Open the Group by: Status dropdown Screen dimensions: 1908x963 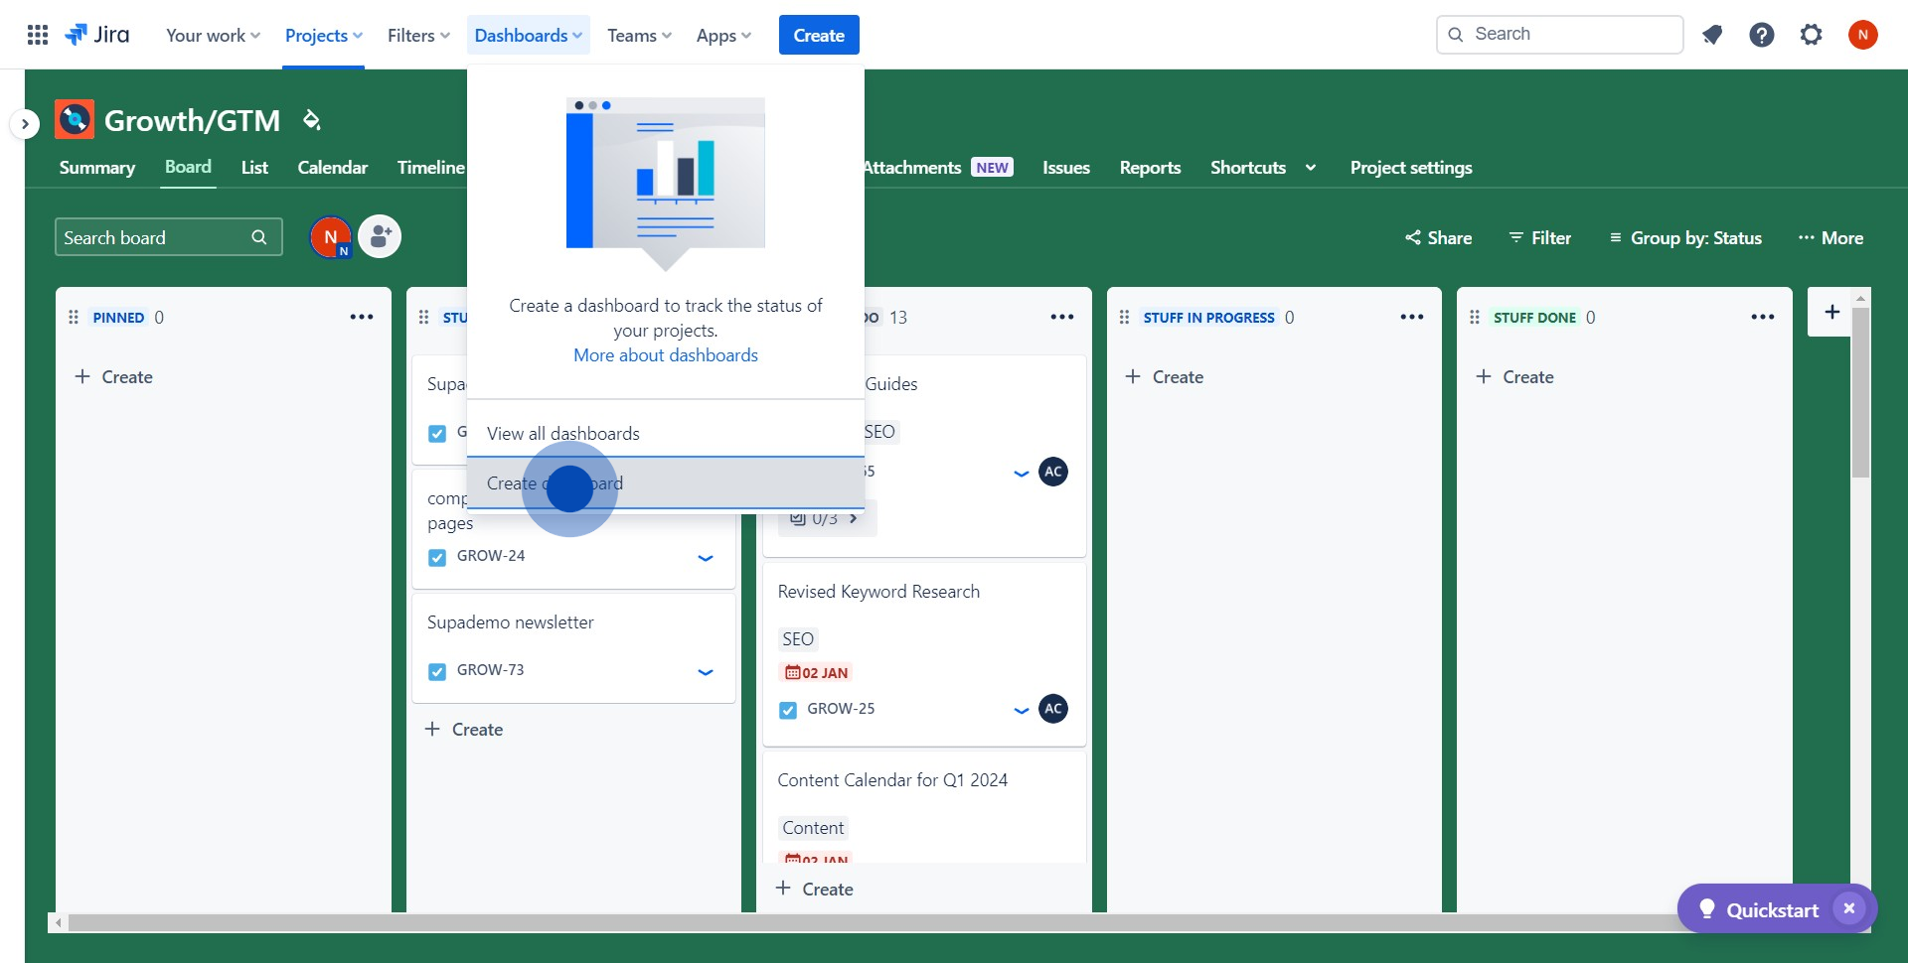(x=1685, y=238)
